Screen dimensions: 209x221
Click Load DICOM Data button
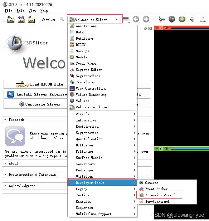tap(36, 84)
